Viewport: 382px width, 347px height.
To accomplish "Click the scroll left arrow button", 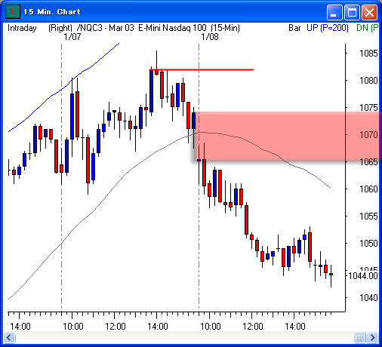I will click(9, 337).
